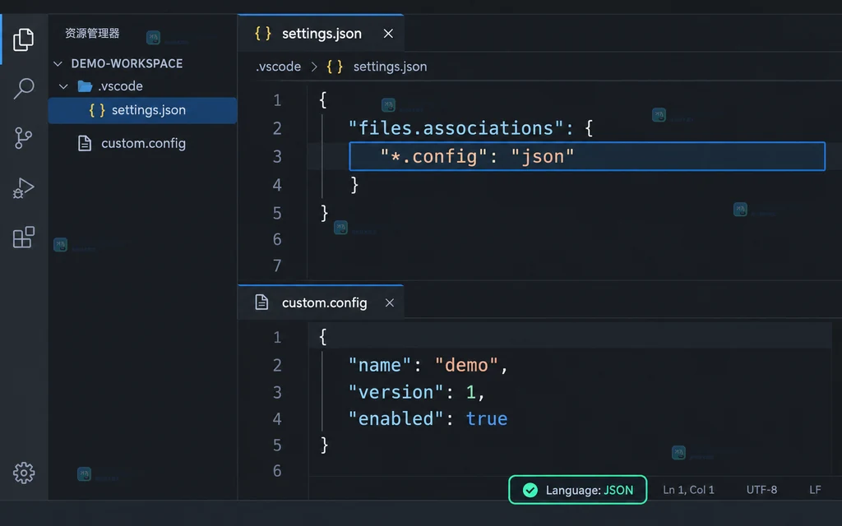The height and width of the screenshot is (526, 842).
Task: Close the settings.json tab
Action: pos(388,33)
